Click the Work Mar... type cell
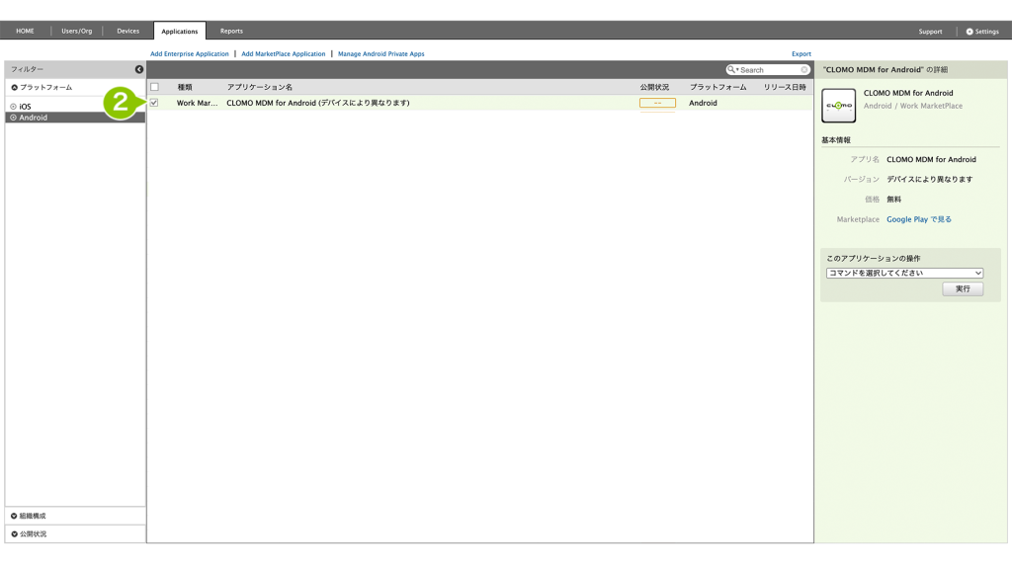1012x569 pixels. [x=198, y=103]
